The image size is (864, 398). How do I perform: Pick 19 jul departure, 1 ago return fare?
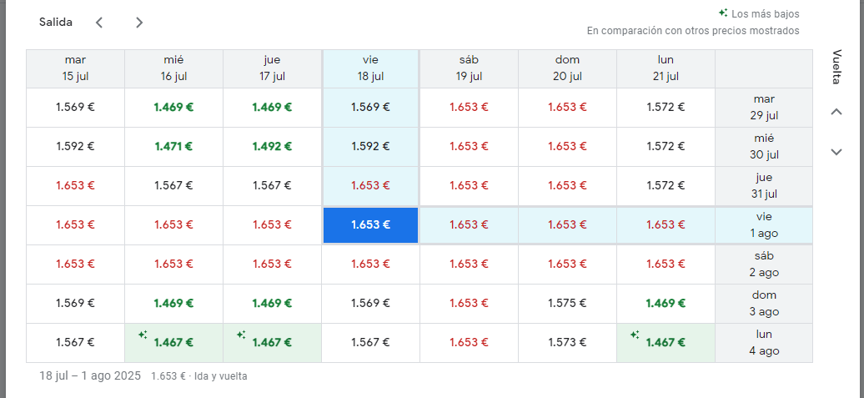(469, 225)
